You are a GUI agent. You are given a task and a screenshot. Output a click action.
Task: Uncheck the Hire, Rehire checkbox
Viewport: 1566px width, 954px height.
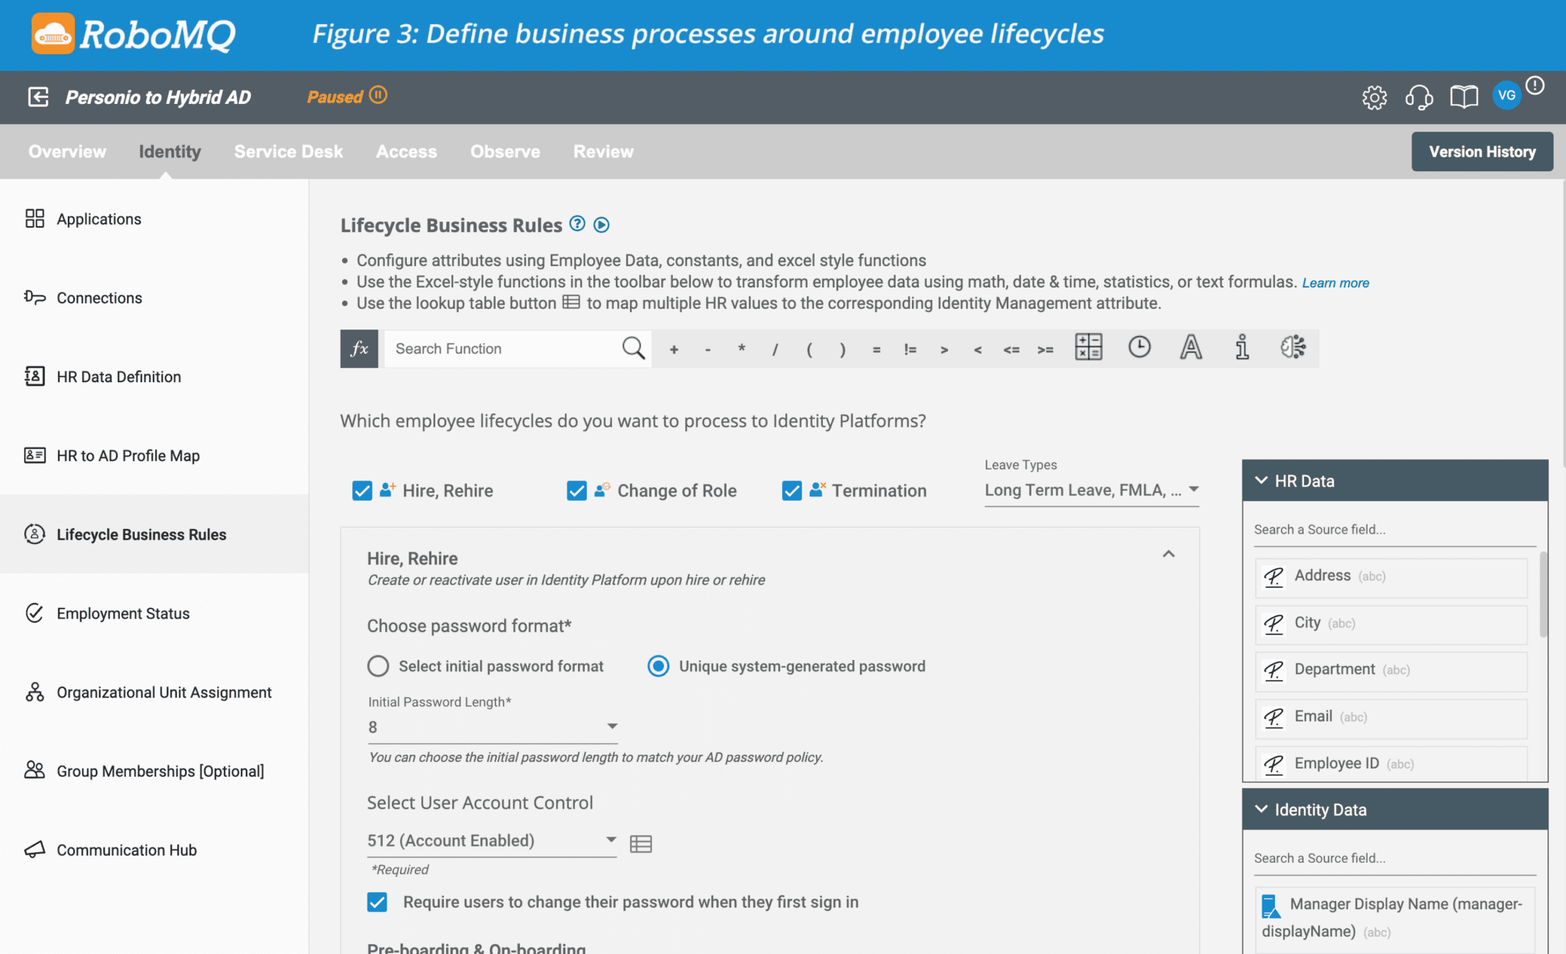362,490
